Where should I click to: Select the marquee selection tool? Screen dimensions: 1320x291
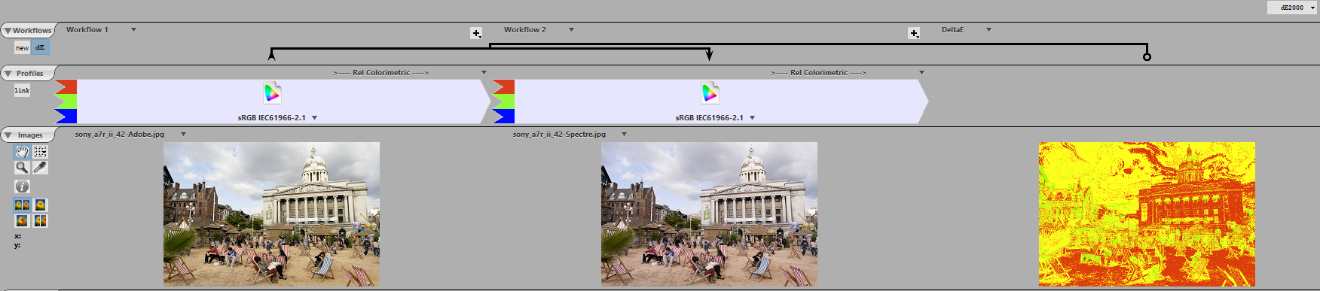click(40, 152)
